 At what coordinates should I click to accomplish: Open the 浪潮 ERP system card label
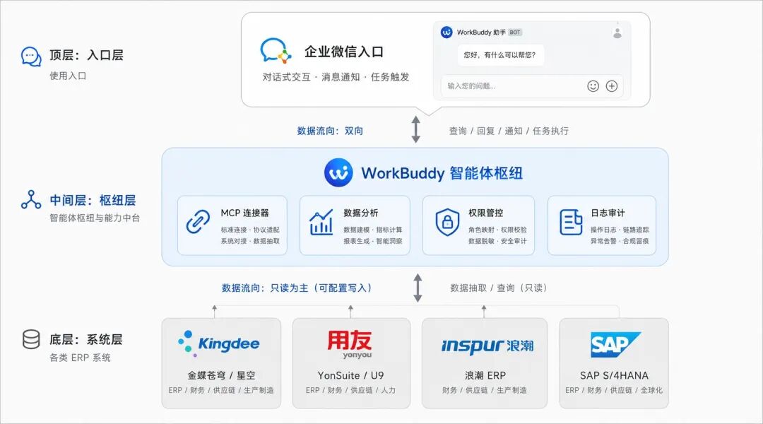pos(485,375)
